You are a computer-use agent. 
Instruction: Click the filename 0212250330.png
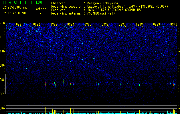[x=15, y=7]
